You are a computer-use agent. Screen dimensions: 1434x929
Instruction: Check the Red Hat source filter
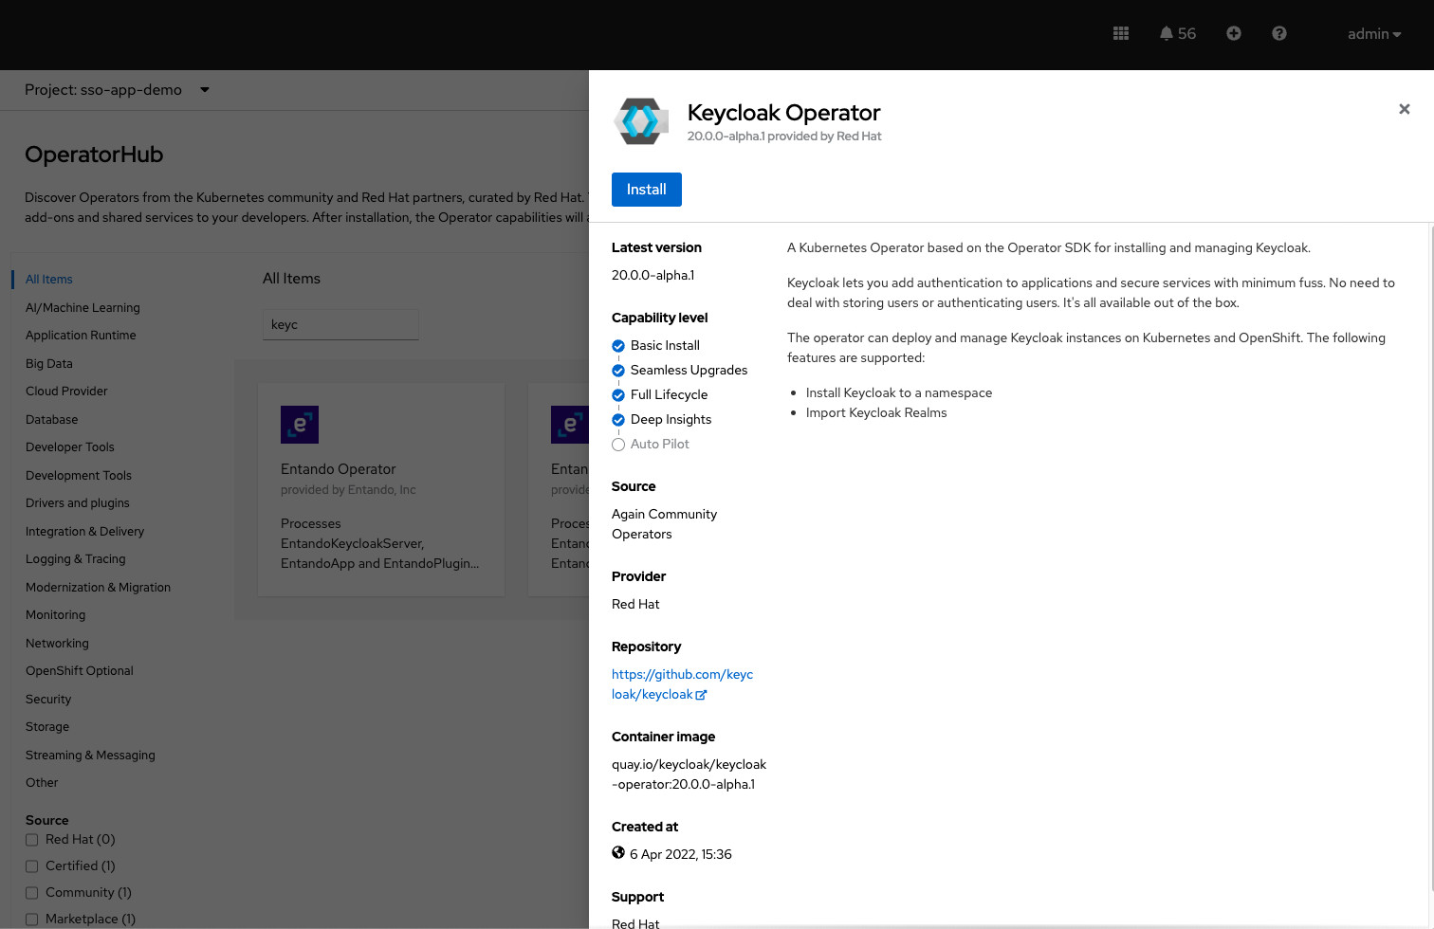tap(31, 839)
